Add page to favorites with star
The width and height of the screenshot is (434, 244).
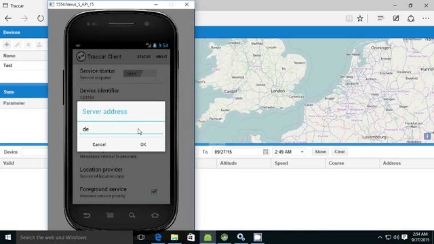(360, 19)
